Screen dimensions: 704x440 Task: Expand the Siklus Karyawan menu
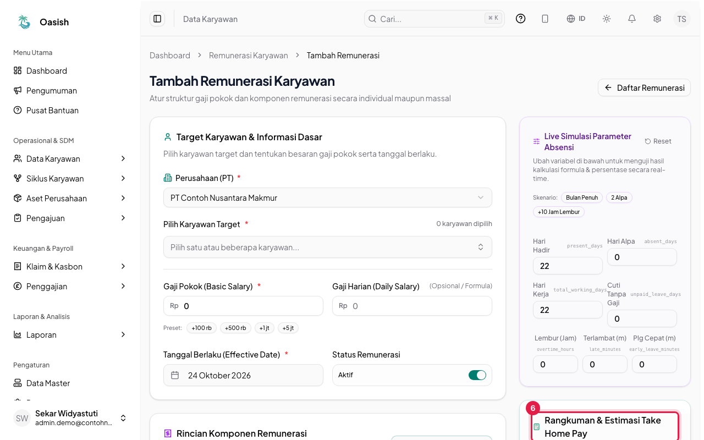pos(70,178)
